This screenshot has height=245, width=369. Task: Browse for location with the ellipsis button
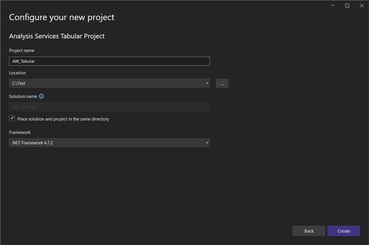(222, 83)
